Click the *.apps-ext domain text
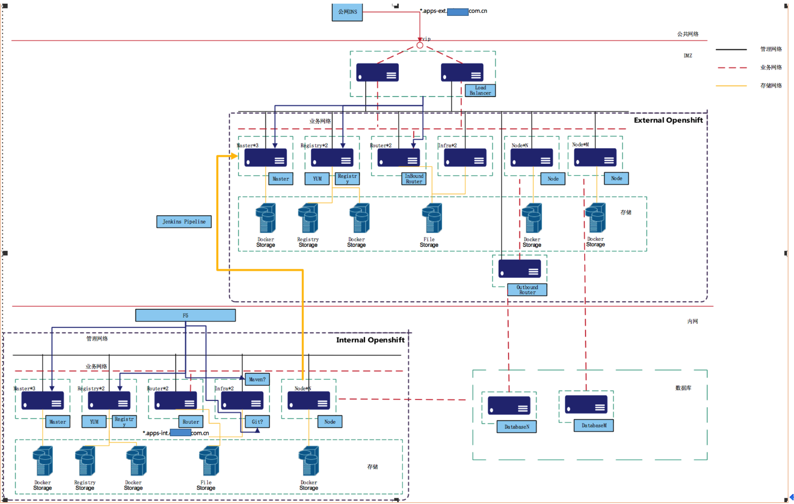The height and width of the screenshot is (504, 794). [453, 11]
